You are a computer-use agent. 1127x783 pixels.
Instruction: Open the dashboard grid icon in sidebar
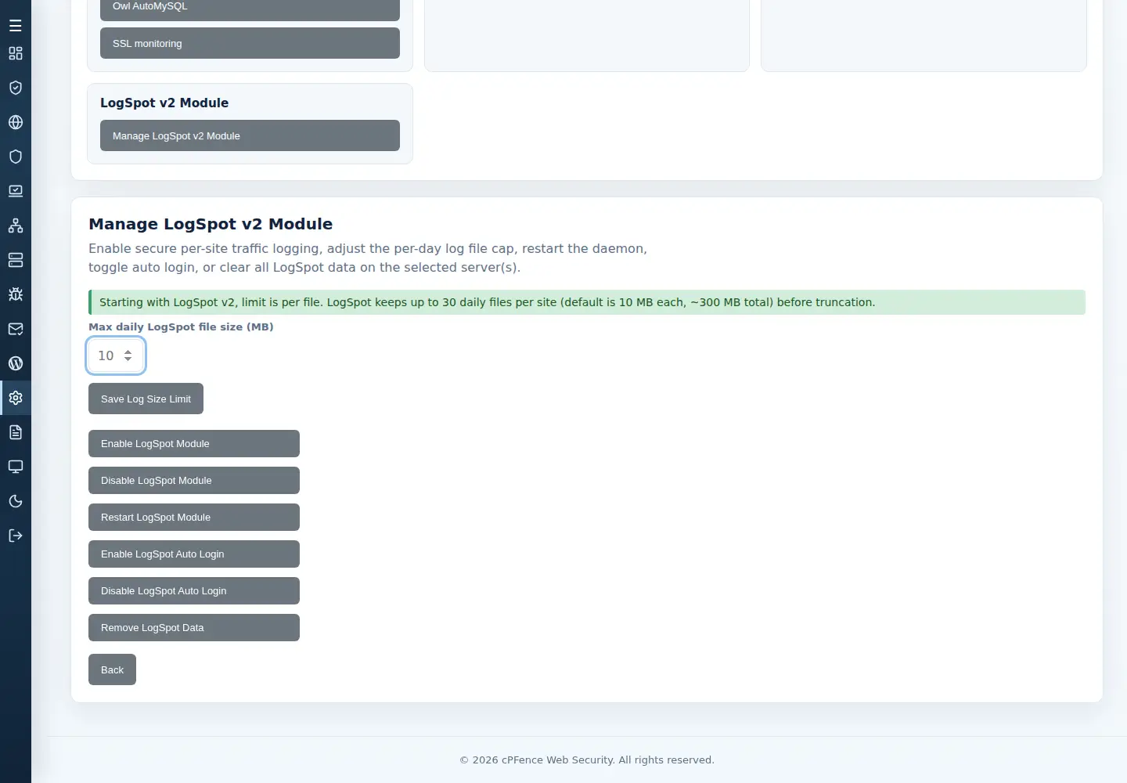coord(16,53)
